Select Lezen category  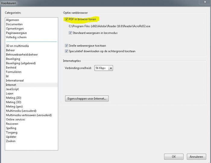[x=10, y=93]
